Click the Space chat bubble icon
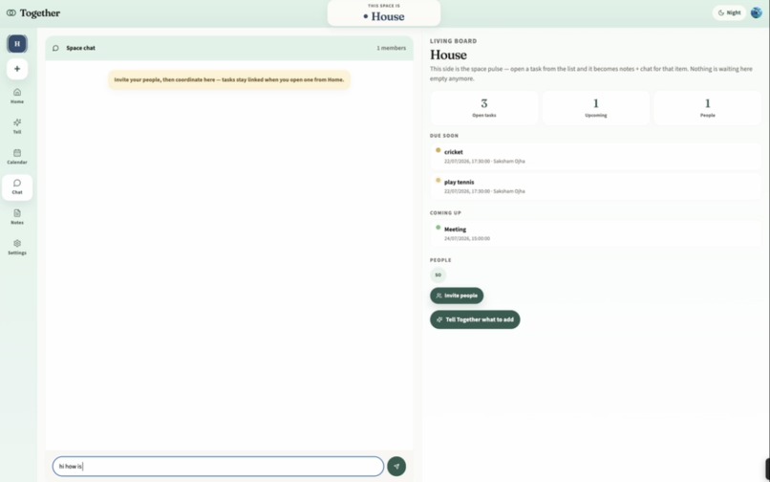This screenshot has width=770, height=482. tap(55, 48)
